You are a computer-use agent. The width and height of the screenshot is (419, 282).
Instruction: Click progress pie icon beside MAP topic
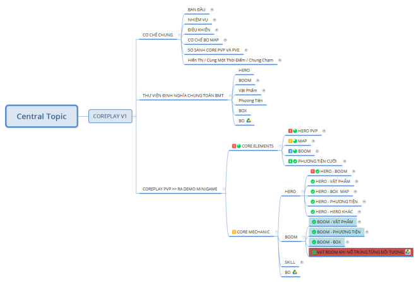pos(295,141)
